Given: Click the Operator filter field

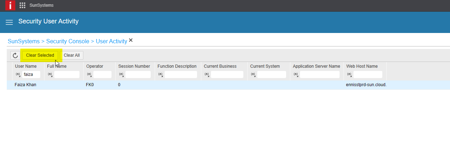Looking at the screenshot, I should [x=102, y=74].
